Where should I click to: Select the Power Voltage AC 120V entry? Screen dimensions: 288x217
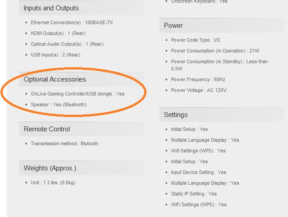199,90
